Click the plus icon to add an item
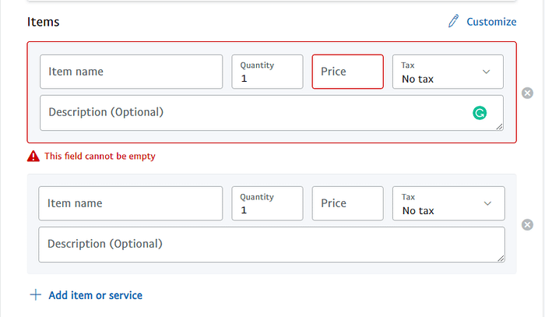 36,294
